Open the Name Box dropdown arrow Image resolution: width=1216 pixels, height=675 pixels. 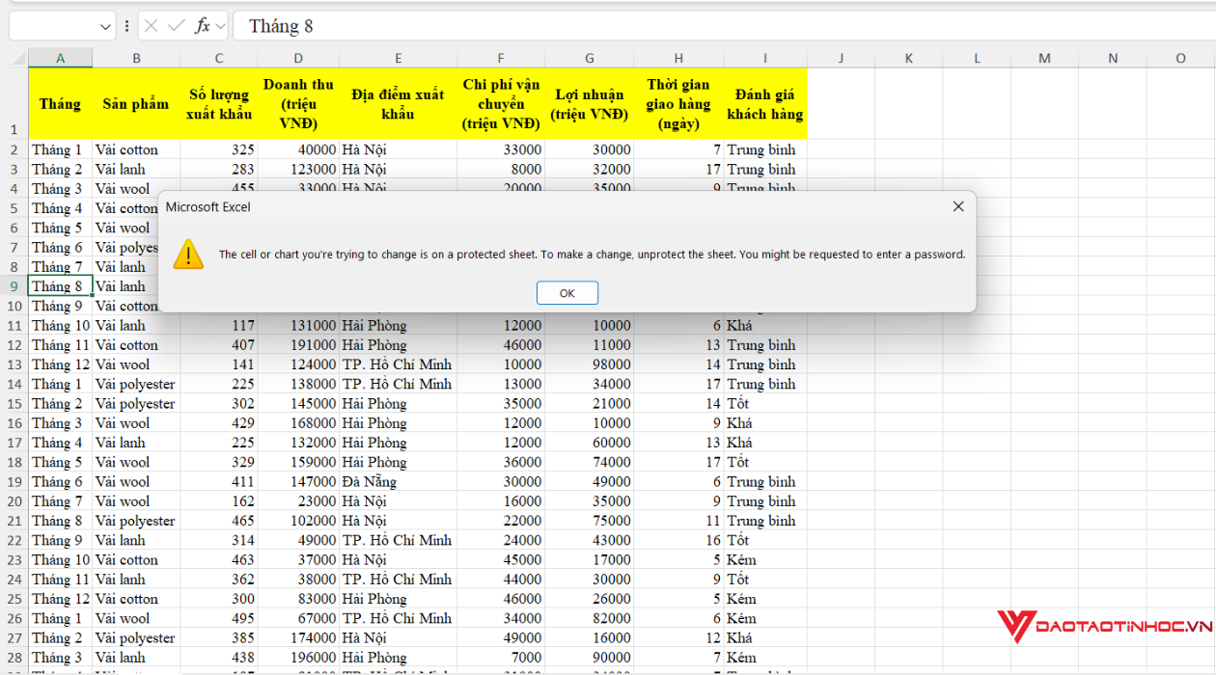tap(105, 26)
